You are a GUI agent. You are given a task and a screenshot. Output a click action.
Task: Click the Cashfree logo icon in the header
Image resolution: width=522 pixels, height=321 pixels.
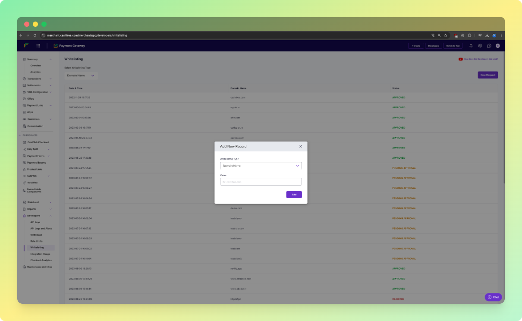tap(26, 45)
